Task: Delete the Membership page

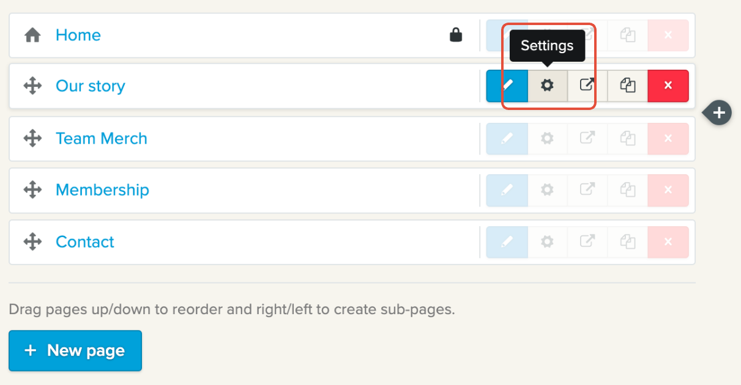Action: point(668,190)
